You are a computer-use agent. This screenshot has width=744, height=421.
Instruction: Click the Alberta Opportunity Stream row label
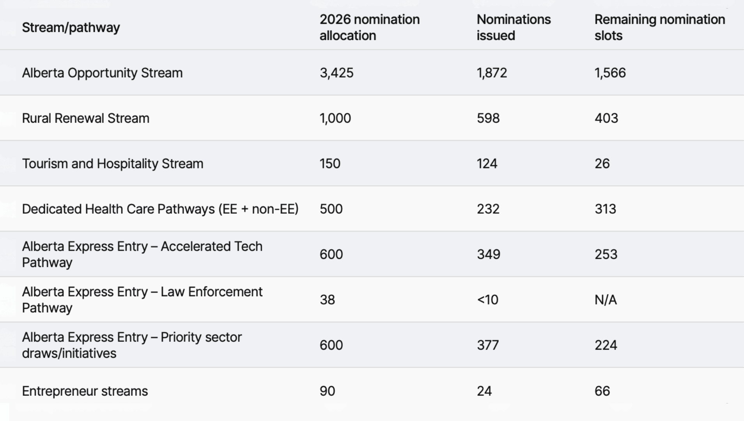click(x=102, y=73)
